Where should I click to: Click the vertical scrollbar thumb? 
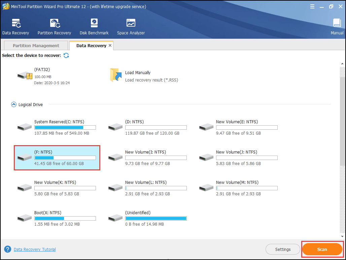pos(342,121)
